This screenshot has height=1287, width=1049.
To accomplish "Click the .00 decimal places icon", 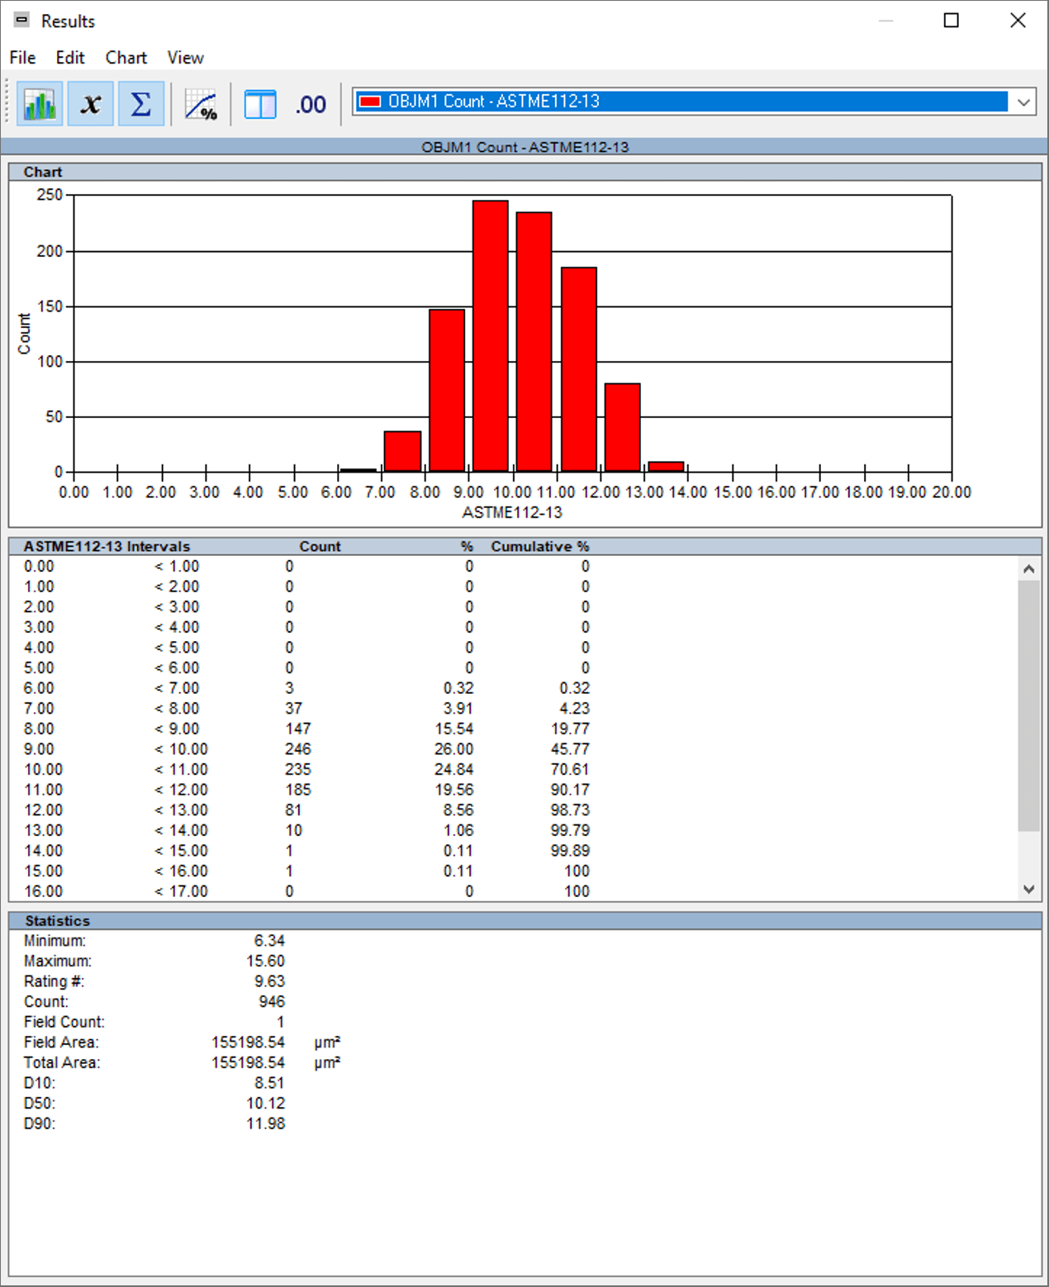I will click(x=311, y=105).
